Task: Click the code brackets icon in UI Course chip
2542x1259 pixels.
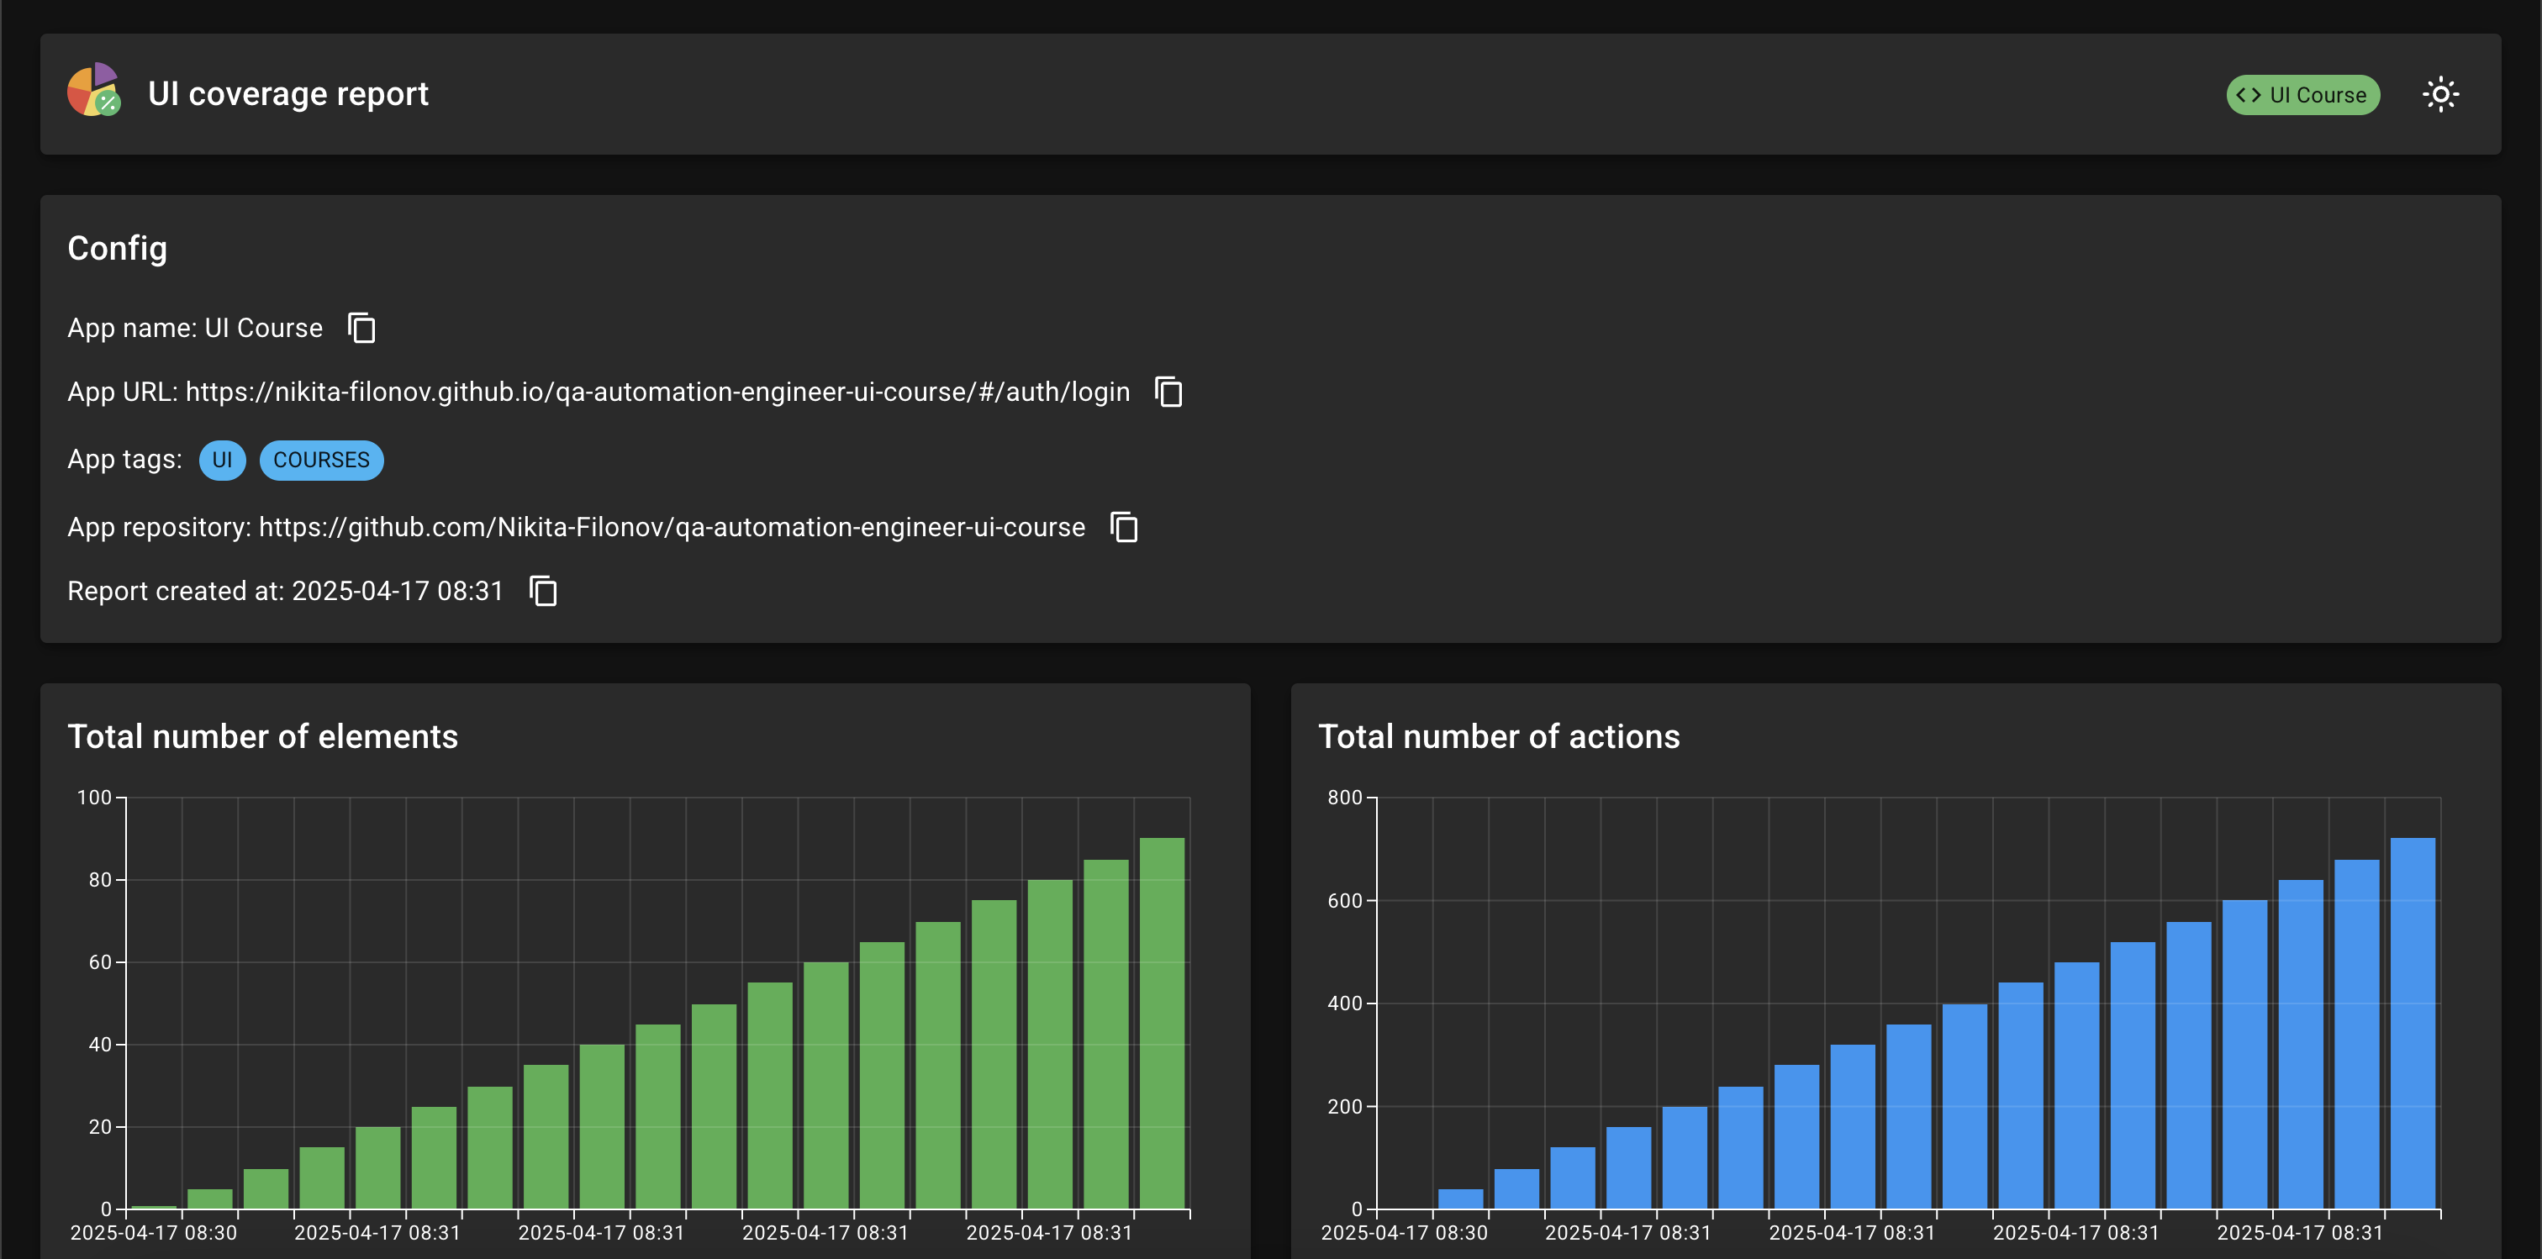Action: (x=2249, y=95)
